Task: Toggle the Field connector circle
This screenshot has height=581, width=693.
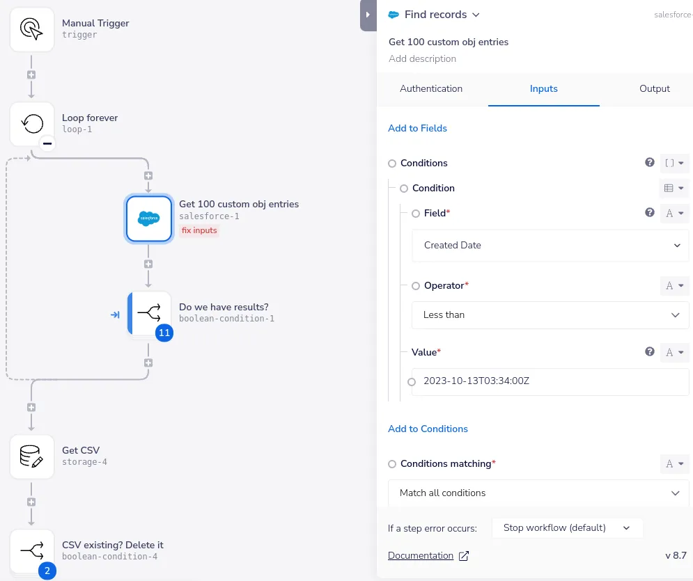Action: tap(416, 214)
